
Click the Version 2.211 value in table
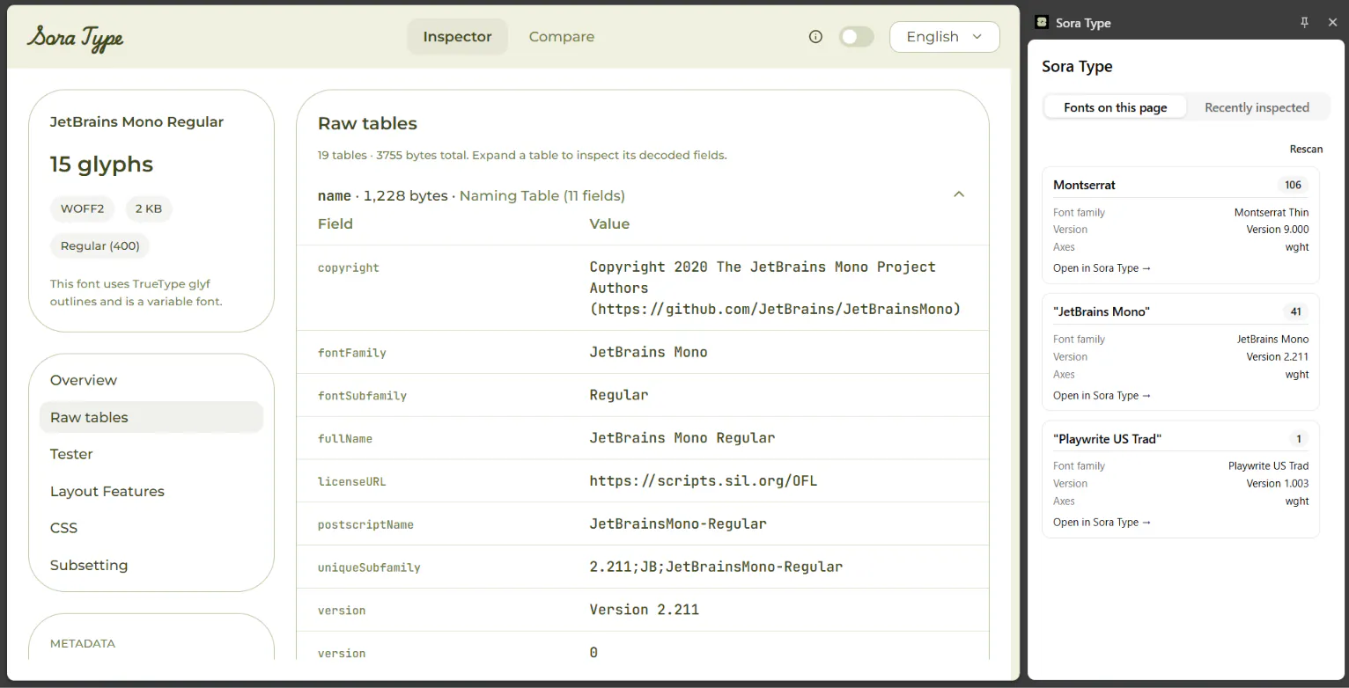(645, 610)
